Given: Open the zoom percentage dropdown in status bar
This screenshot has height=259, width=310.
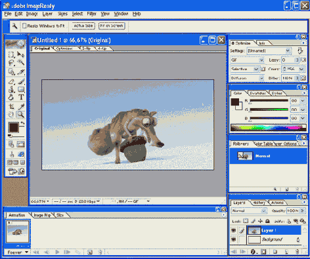Looking at the screenshot, I should click(48, 201).
